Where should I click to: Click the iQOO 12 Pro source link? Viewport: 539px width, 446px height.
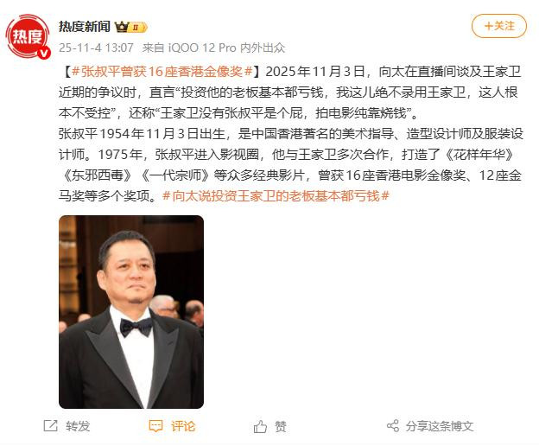(205, 48)
